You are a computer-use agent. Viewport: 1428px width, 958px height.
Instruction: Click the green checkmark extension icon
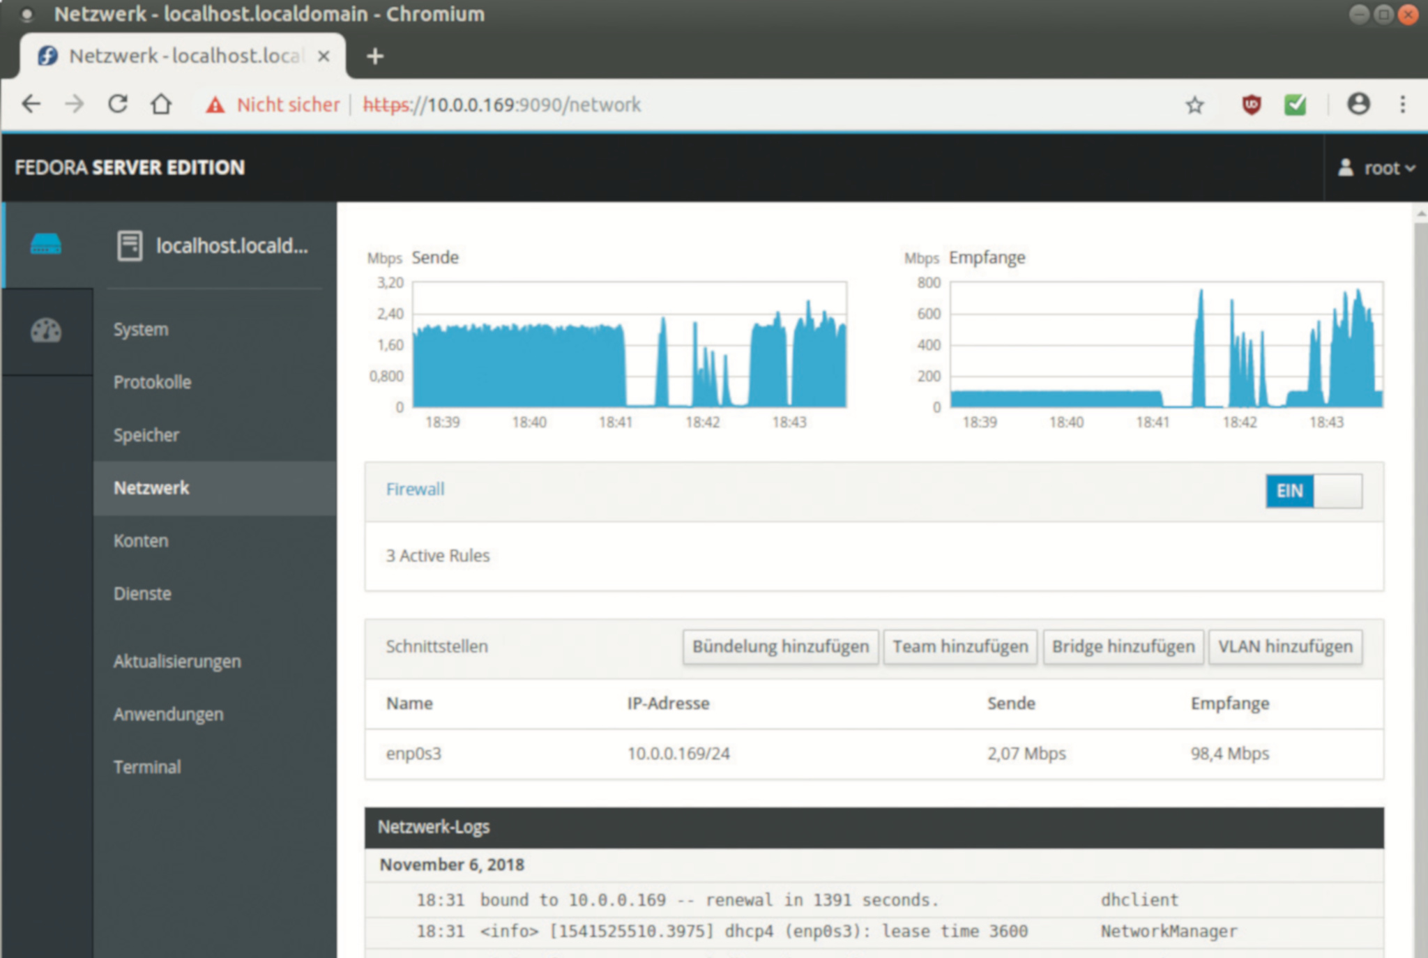pyautogui.click(x=1295, y=105)
